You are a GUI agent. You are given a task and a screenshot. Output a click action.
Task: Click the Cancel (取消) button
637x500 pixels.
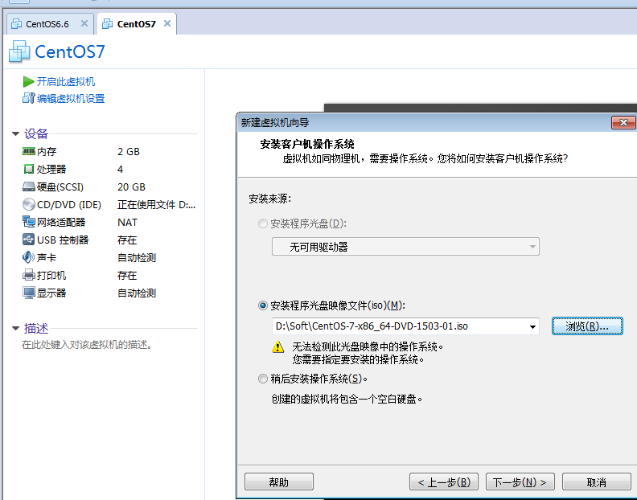click(x=596, y=482)
